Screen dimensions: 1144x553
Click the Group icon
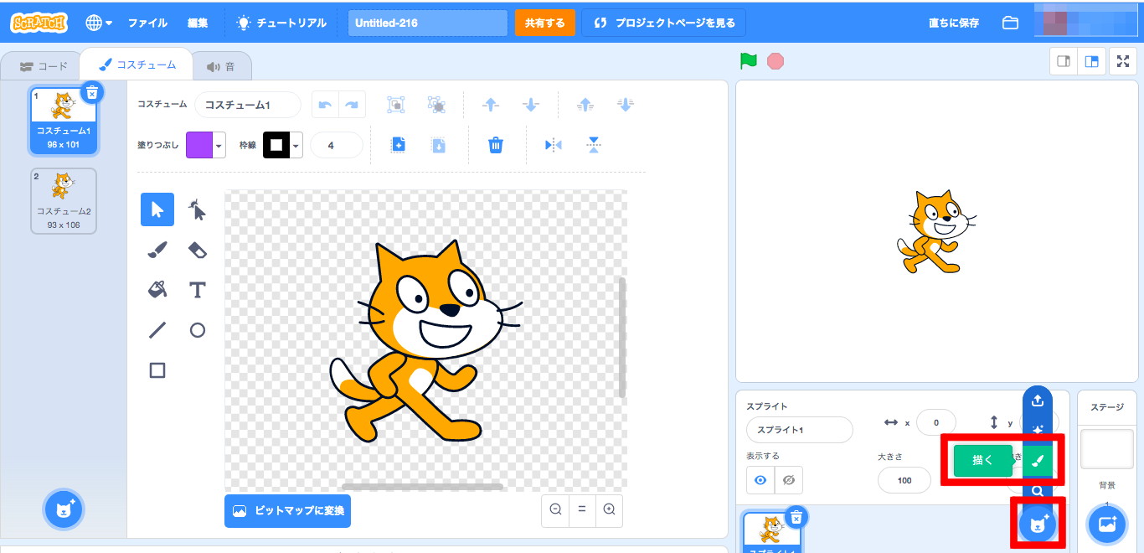(x=396, y=105)
